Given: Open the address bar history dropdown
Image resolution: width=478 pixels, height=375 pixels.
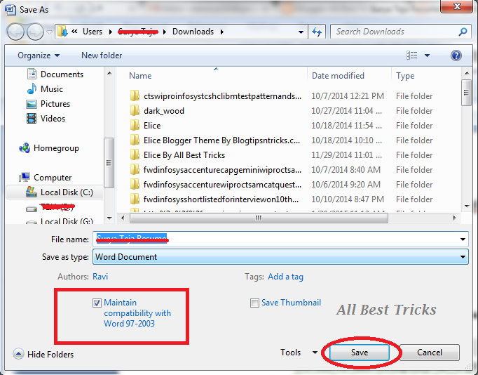Looking at the screenshot, I should tap(301, 32).
